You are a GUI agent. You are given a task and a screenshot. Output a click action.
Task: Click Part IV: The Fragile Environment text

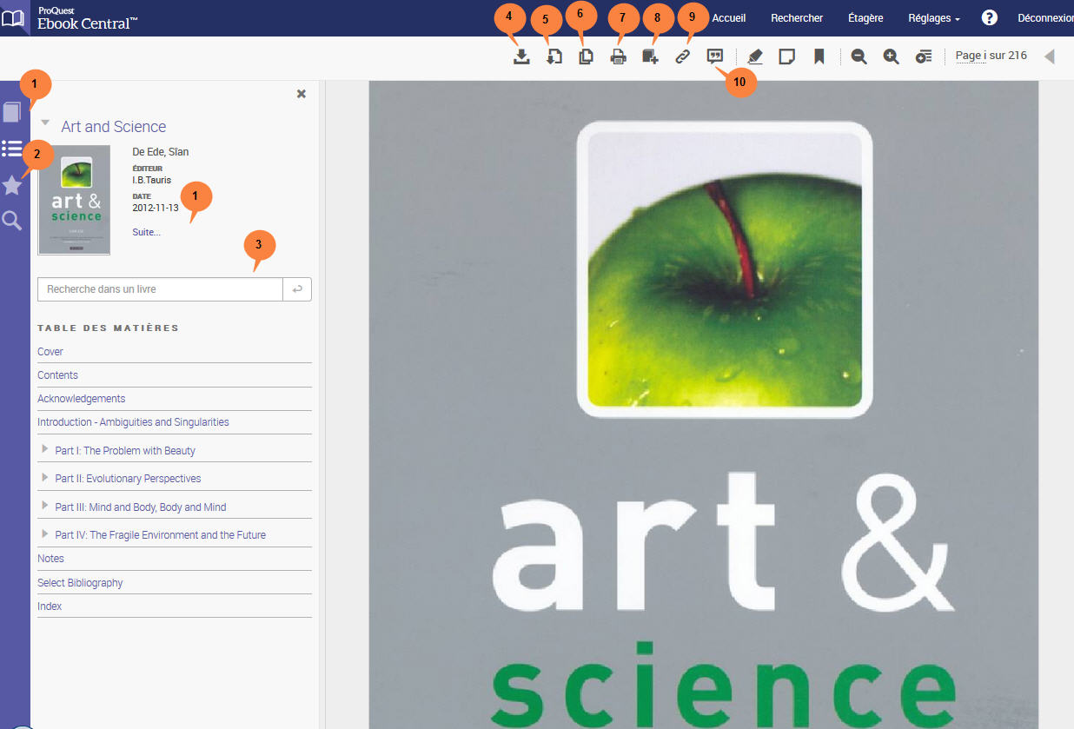point(160,535)
